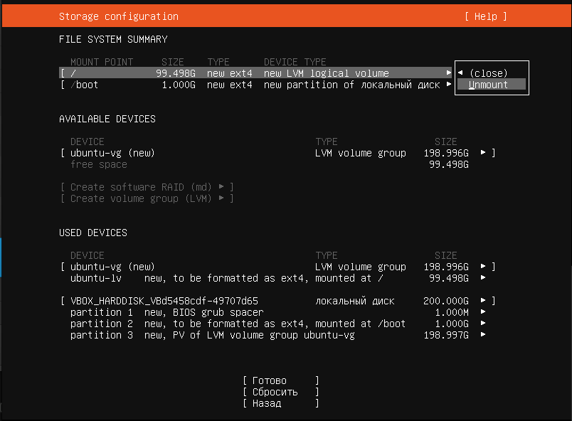Open the VBOX_HARDDISK disk arrow menu
Screen dimensions: 572x421
pyautogui.click(x=484, y=301)
